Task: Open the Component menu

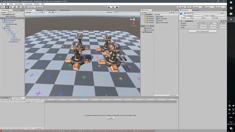Action: click(28, 4)
